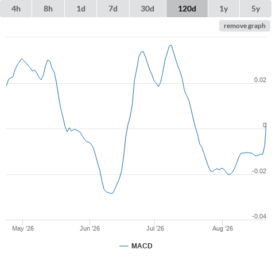Click the -0.02 y-axis label
This screenshot has height=261, width=272.
(x=259, y=171)
